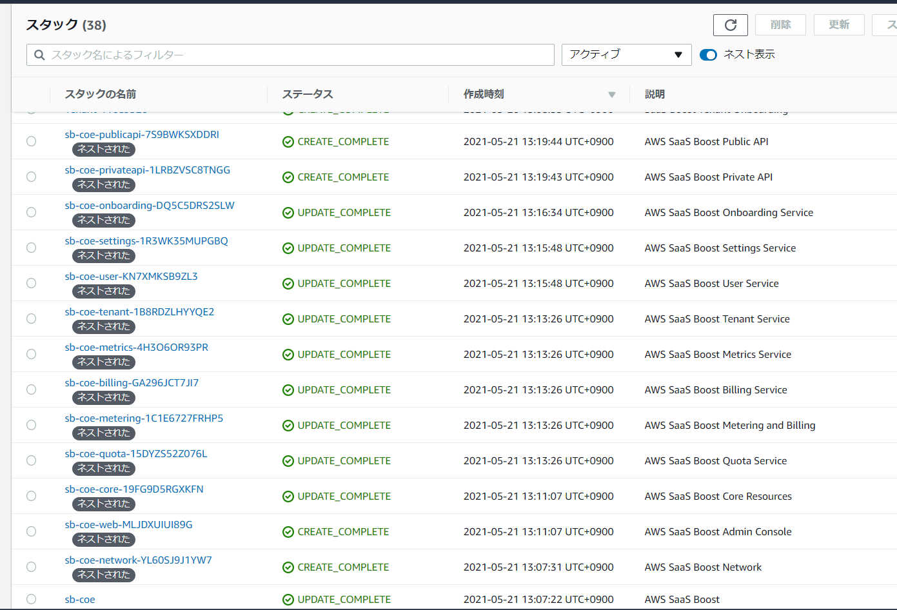The image size is (897, 610).
Task: Toggle the ネスト表示 switch
Action: point(708,55)
